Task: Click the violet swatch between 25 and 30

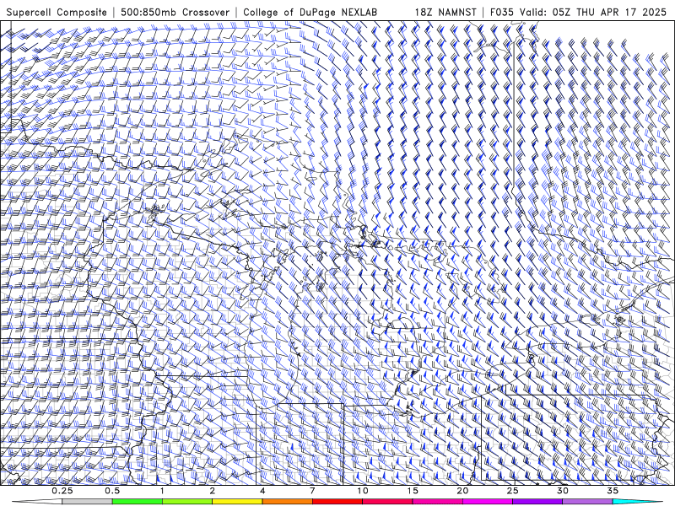Action: (537, 502)
